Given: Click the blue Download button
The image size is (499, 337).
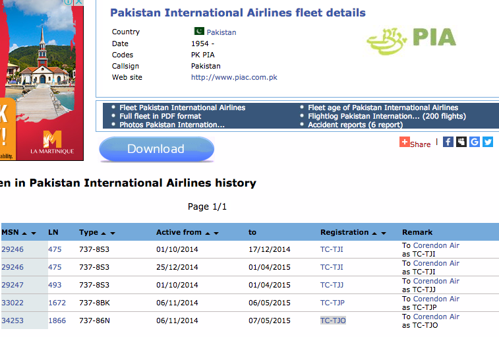Looking at the screenshot, I should (156, 149).
